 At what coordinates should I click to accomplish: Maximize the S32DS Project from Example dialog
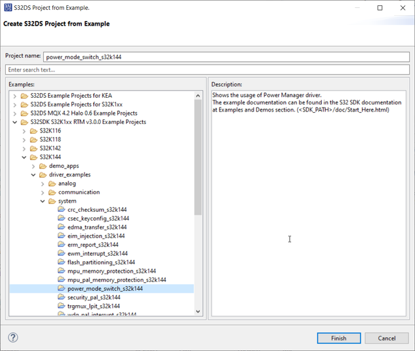(x=380, y=8)
